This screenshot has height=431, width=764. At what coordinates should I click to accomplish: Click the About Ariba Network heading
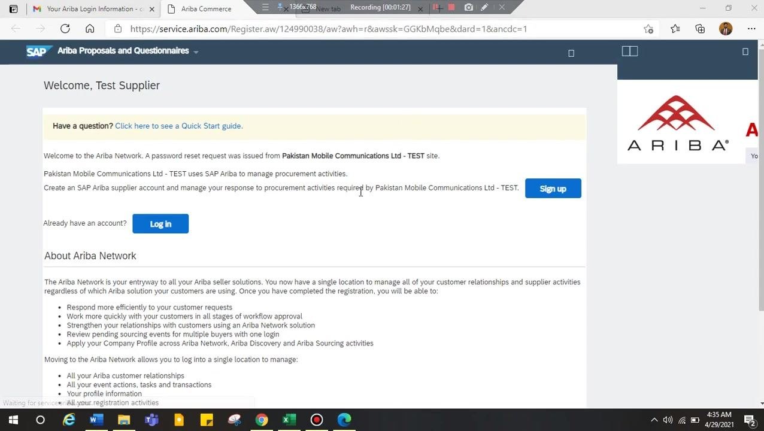(x=90, y=256)
